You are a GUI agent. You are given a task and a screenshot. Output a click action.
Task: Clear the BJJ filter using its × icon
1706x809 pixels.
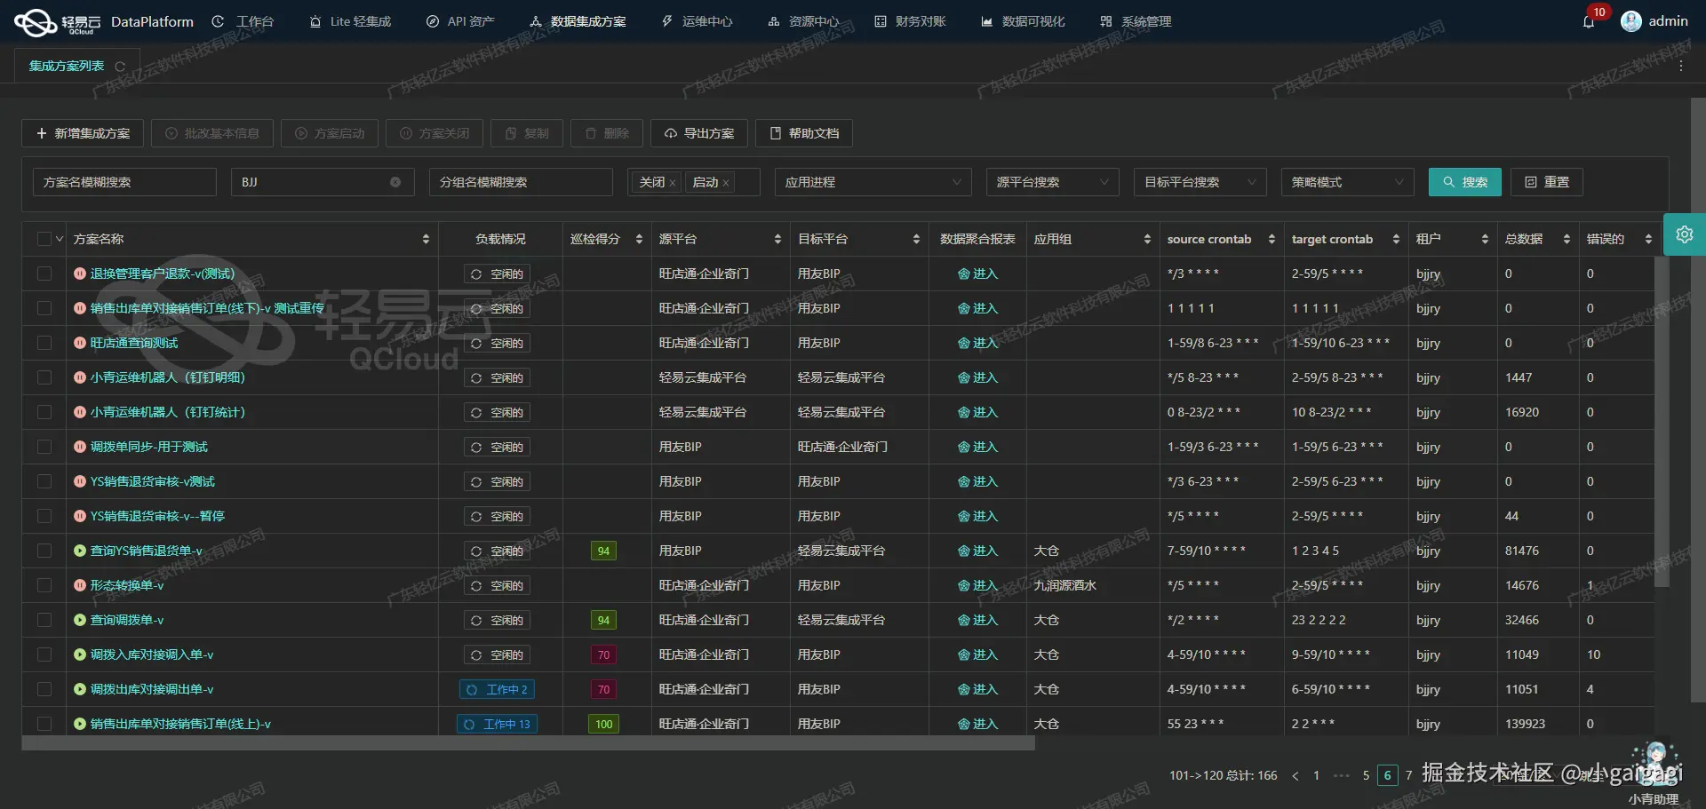click(395, 182)
